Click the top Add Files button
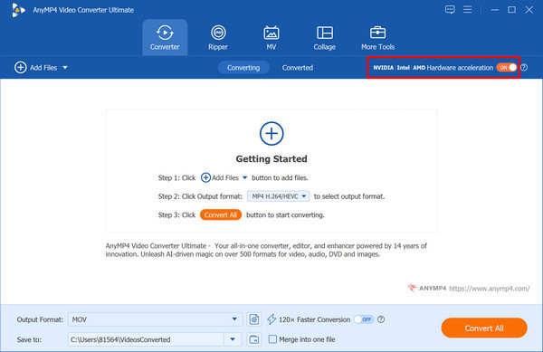 (35, 68)
